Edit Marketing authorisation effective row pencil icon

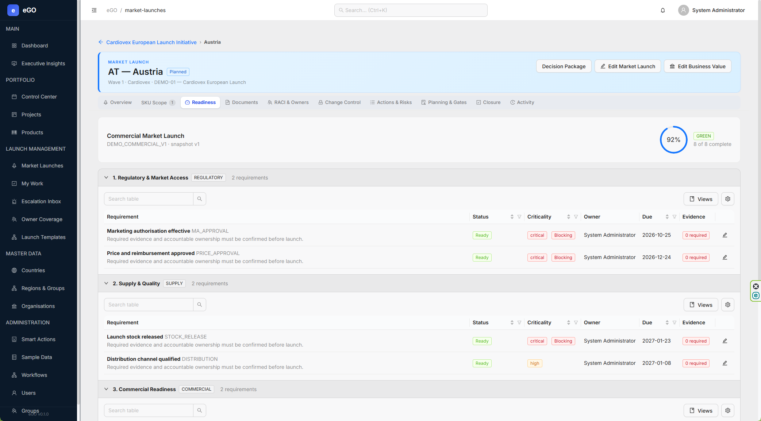725,235
